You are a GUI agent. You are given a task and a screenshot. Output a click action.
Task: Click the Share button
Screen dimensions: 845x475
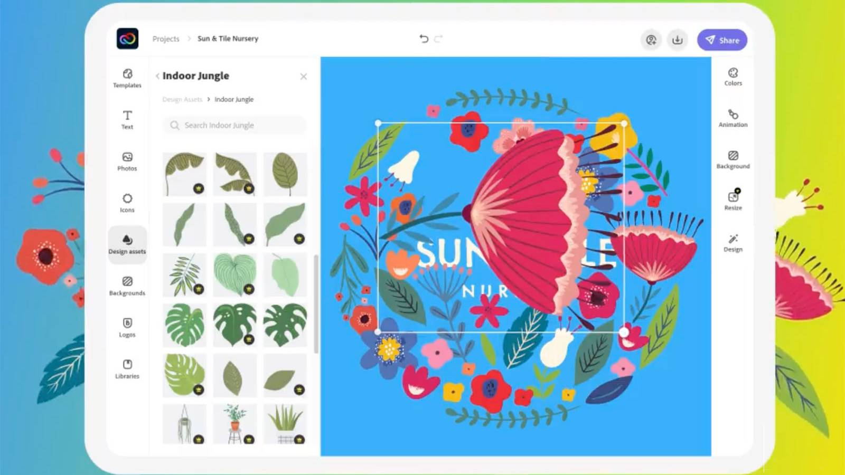coord(722,40)
